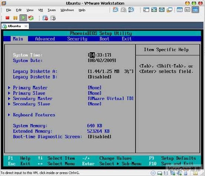Click the System Date value 08/02/2009
Viewport: 205px width, 176px height.
(102, 60)
